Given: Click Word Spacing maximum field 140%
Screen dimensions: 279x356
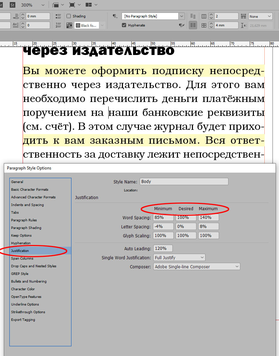Looking at the screenshot, I should pos(209,217).
